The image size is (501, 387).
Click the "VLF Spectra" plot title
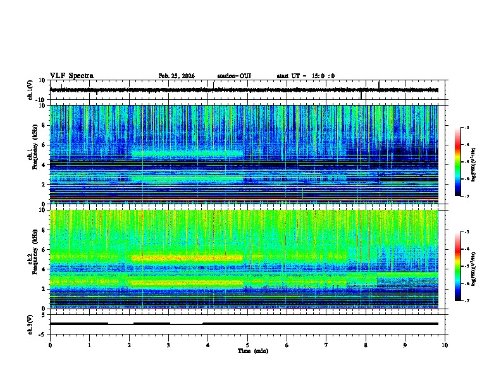pos(71,76)
